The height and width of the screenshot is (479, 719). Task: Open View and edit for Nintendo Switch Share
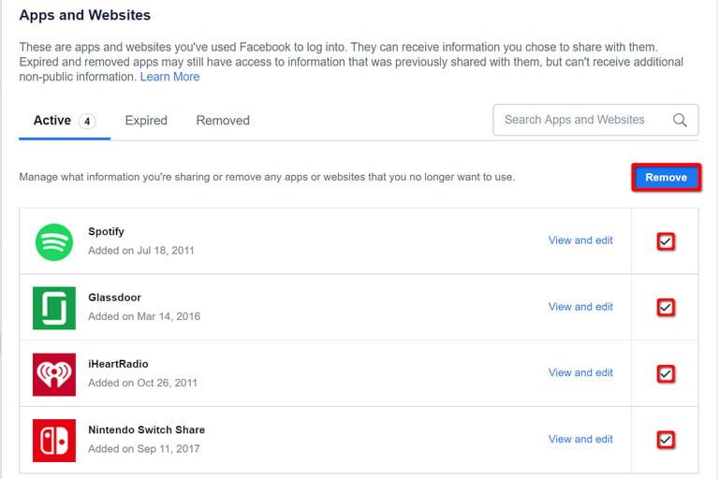[580, 439]
